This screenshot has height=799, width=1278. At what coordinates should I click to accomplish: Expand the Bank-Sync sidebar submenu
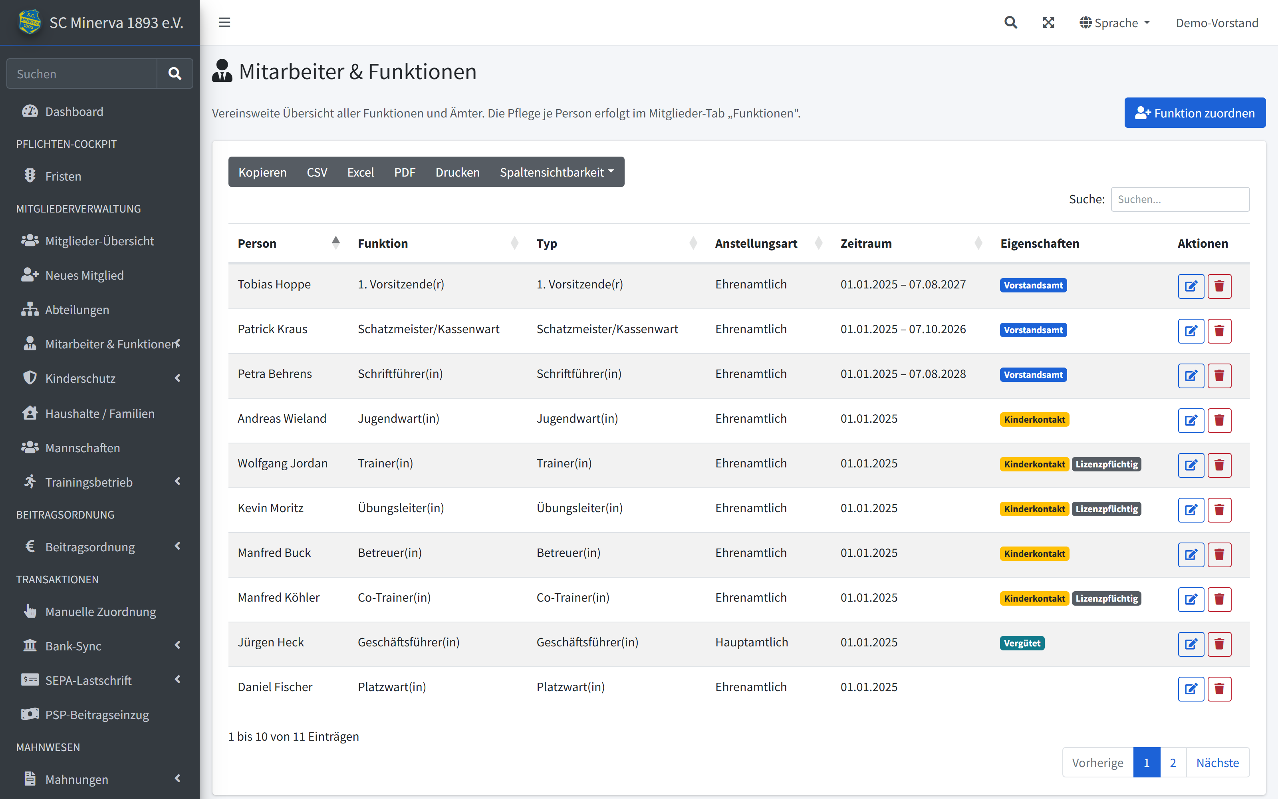pos(100,646)
